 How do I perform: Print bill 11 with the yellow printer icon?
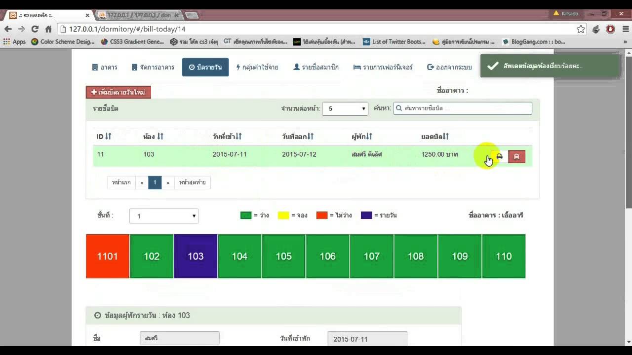click(x=499, y=156)
